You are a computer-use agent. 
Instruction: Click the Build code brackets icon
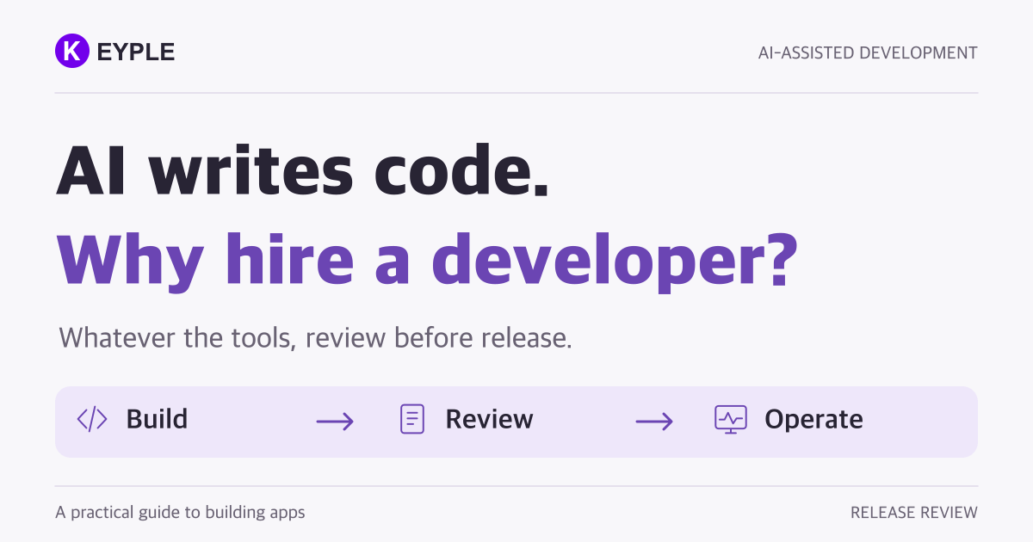[92, 419]
